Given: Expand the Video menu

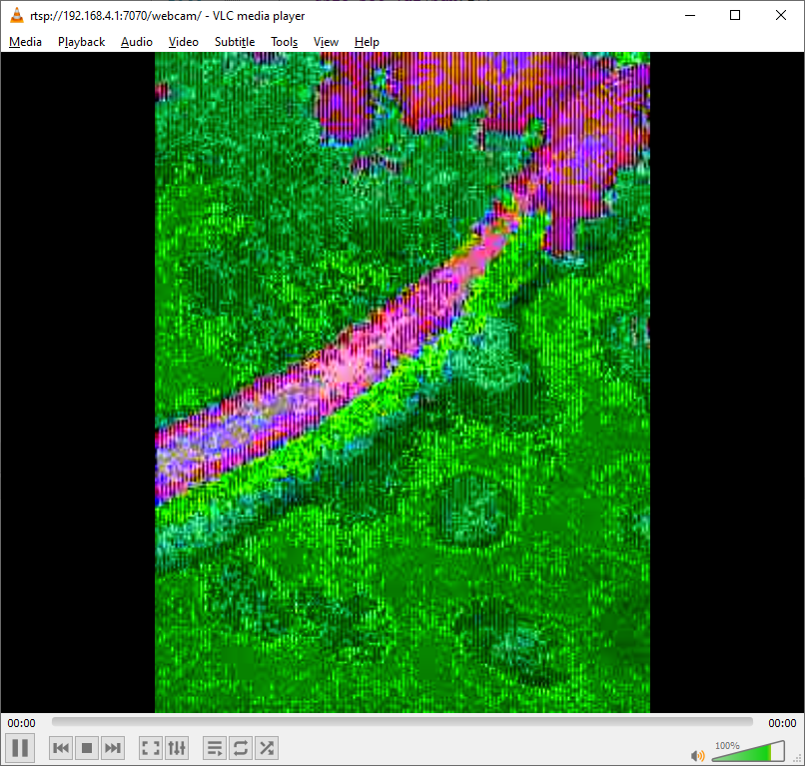Looking at the screenshot, I should point(184,42).
